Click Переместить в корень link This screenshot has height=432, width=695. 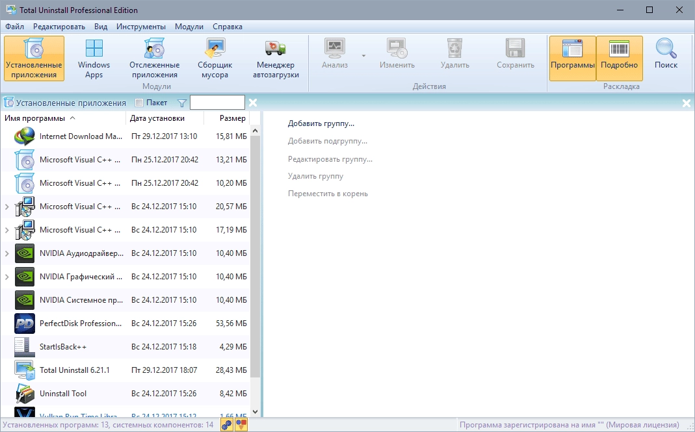click(328, 194)
